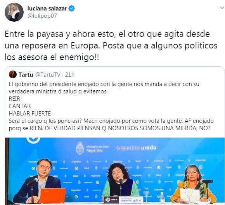Click the Ministerio de Salud Argentina logo

[93, 148]
